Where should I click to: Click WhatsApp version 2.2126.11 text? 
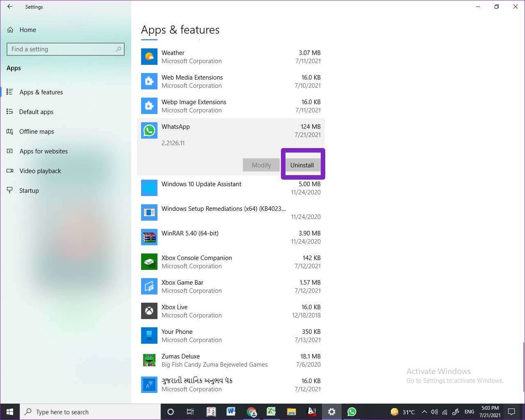click(x=173, y=143)
